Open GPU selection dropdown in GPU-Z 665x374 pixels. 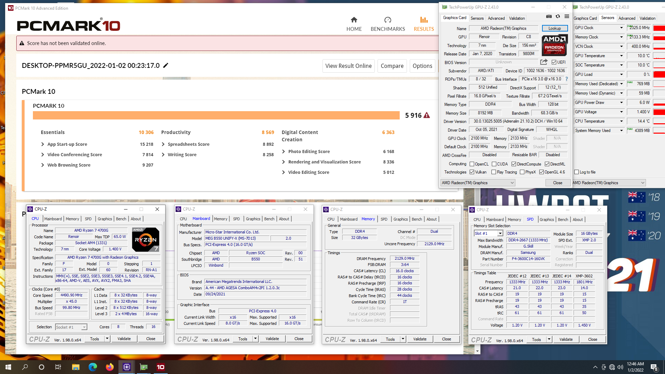pos(478,183)
